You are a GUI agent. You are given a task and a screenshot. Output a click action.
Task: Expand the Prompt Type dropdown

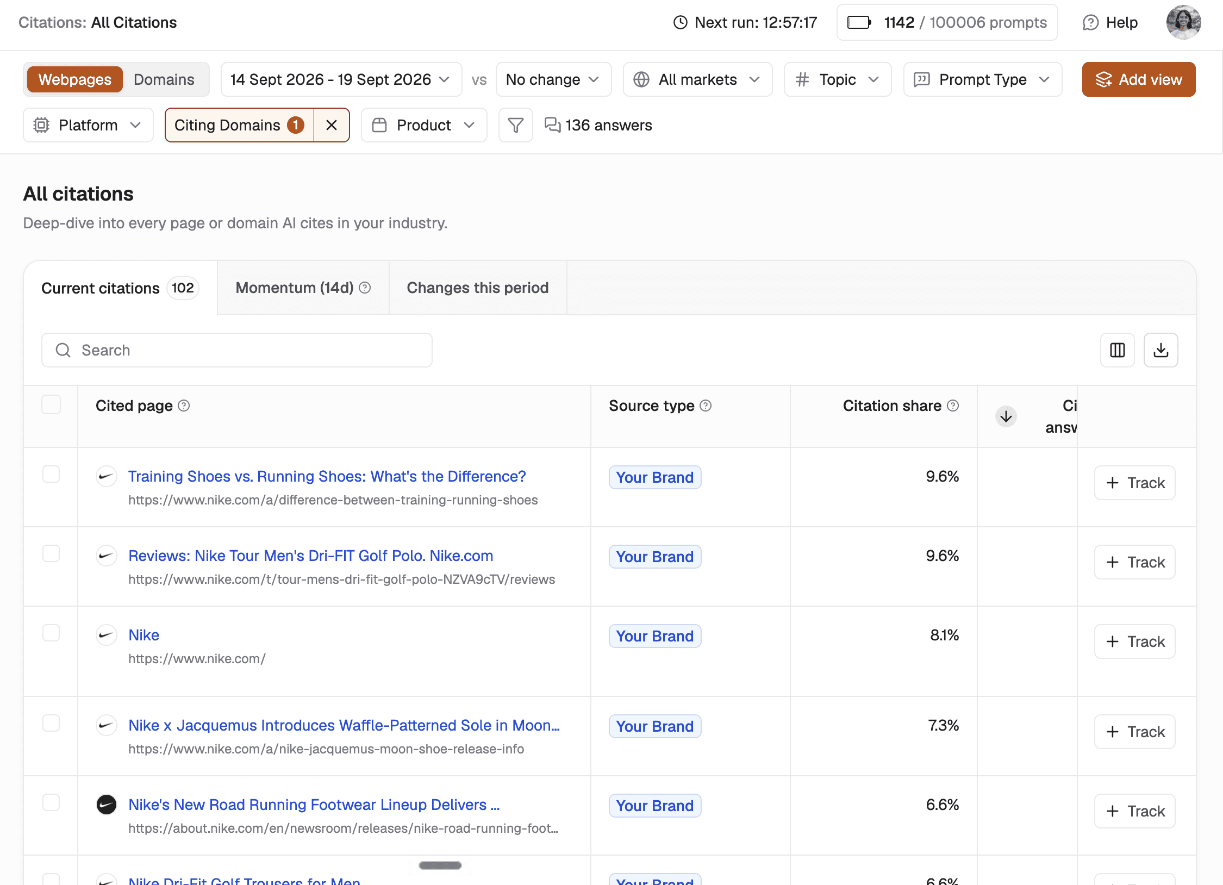(x=982, y=79)
